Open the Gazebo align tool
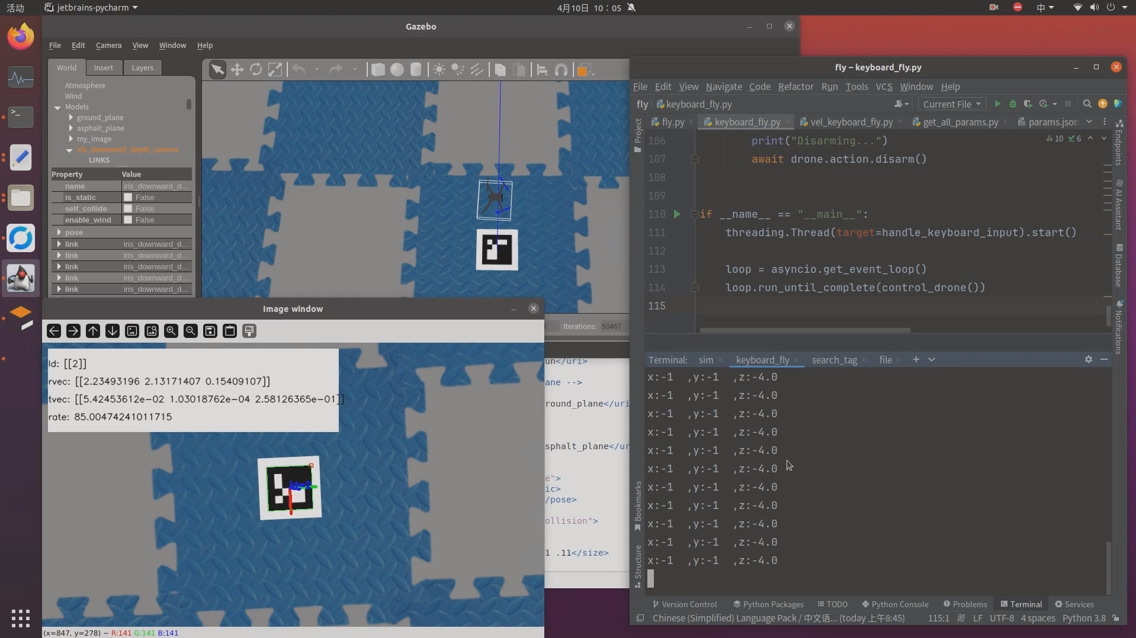This screenshot has height=638, width=1136. pos(542,70)
